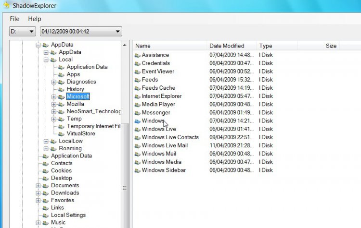Sort by the Name column header
Viewport: 361px width, 228px height.
coord(170,46)
